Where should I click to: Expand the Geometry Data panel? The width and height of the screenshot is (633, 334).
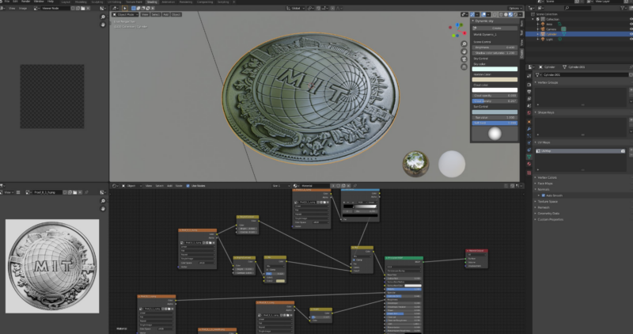tap(536, 213)
